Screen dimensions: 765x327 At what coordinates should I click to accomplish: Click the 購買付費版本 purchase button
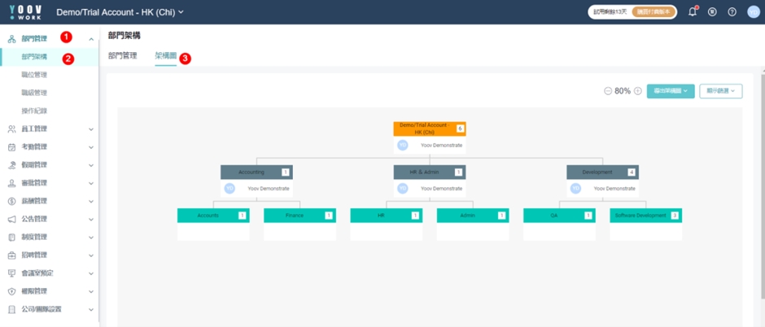click(654, 12)
